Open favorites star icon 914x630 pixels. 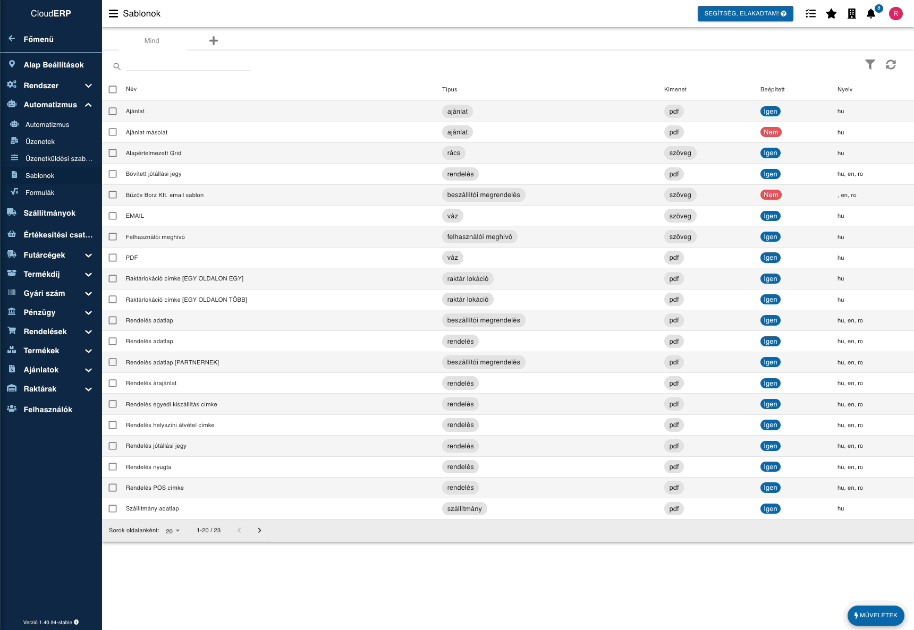[831, 14]
